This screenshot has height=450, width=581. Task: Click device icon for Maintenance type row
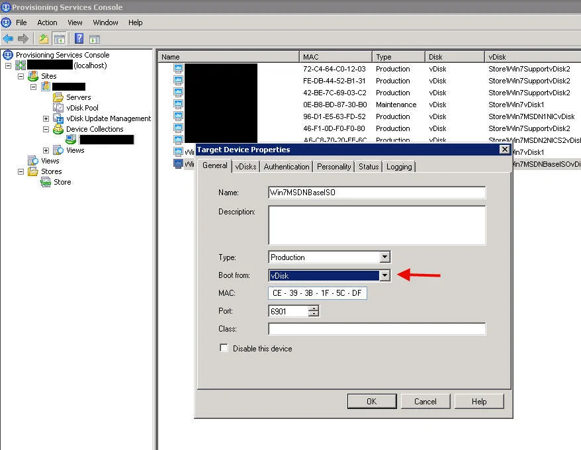tap(178, 104)
